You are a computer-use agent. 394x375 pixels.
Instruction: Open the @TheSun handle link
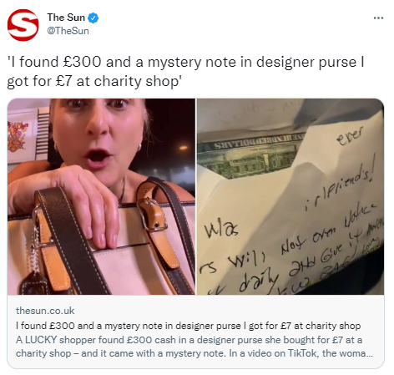point(68,31)
